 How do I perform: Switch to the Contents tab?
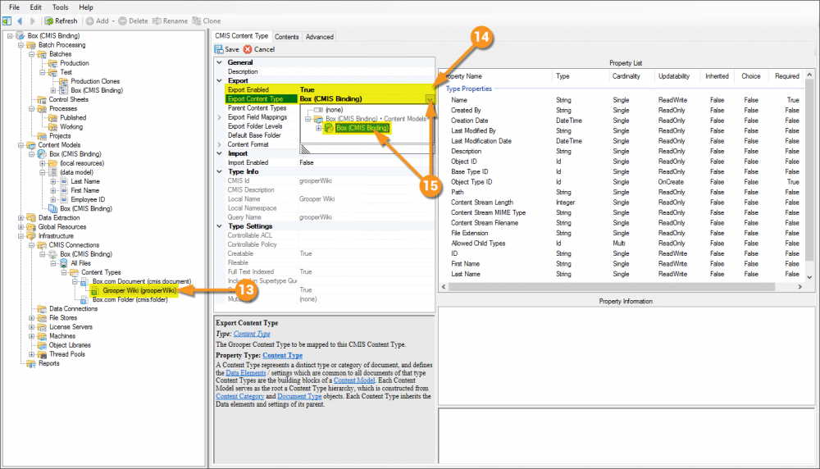[x=286, y=37]
